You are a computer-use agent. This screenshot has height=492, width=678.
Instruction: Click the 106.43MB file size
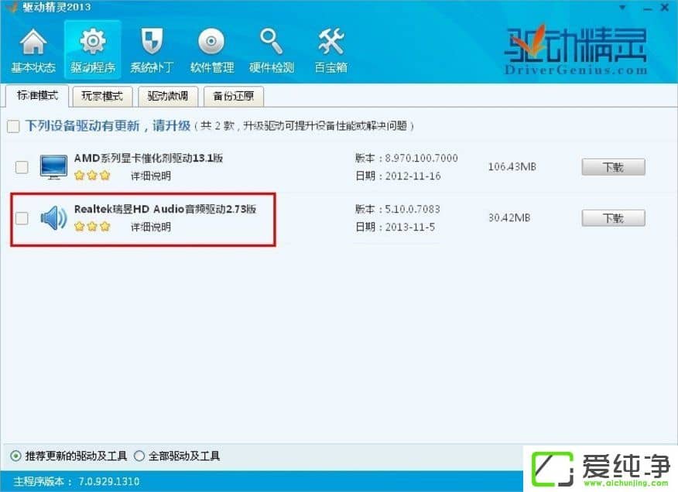[x=512, y=167]
